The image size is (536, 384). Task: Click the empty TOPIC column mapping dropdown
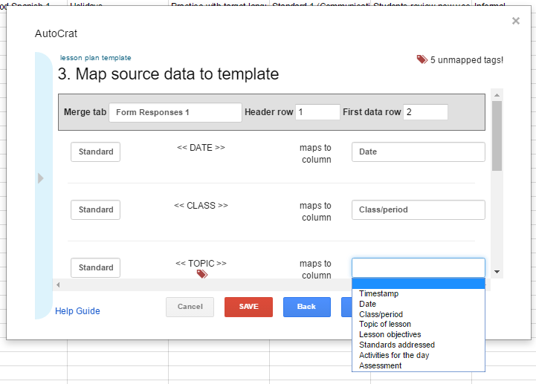click(x=419, y=267)
